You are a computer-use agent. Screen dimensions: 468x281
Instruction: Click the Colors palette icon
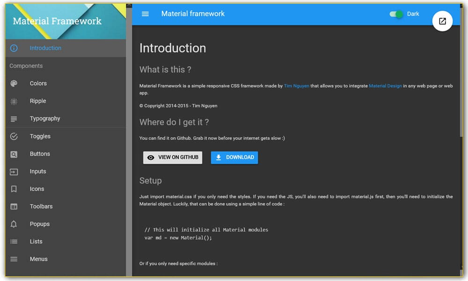click(x=14, y=83)
